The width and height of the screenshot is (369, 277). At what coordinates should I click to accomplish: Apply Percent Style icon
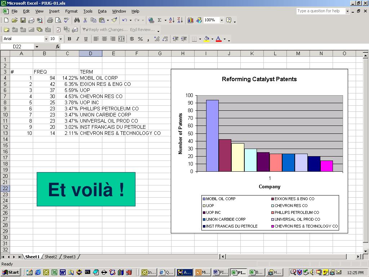140,39
